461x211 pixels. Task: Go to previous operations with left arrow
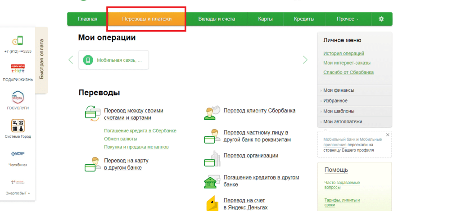click(x=71, y=60)
